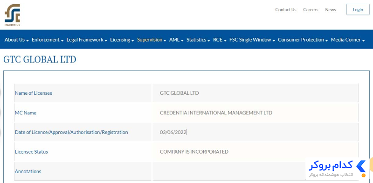Click the 'Name of Licensee' label

[x=34, y=93]
